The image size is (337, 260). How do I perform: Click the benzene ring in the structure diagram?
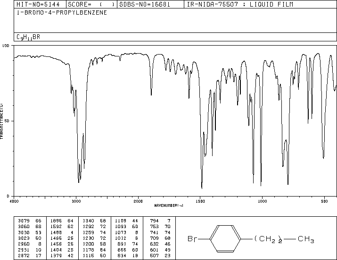pos(225,238)
